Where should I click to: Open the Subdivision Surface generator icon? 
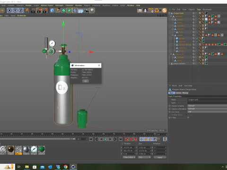pos(63,10)
